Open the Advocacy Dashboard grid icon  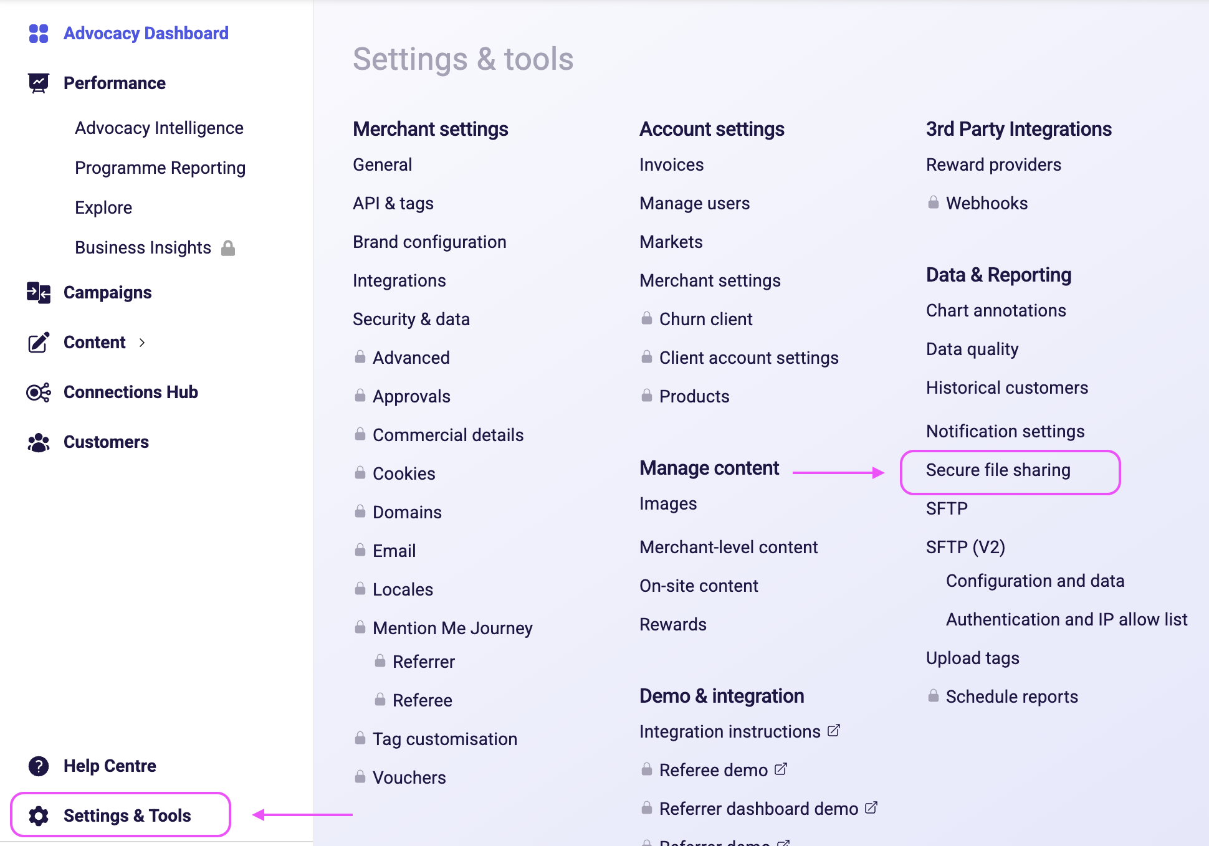[38, 34]
